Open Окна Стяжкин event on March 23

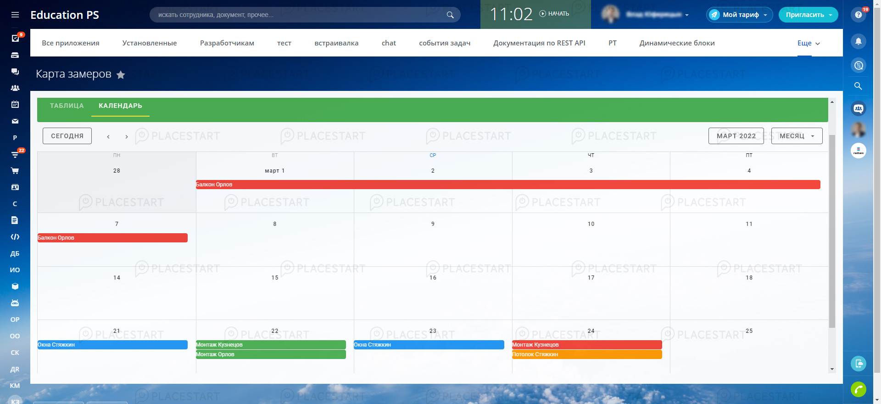pos(429,345)
